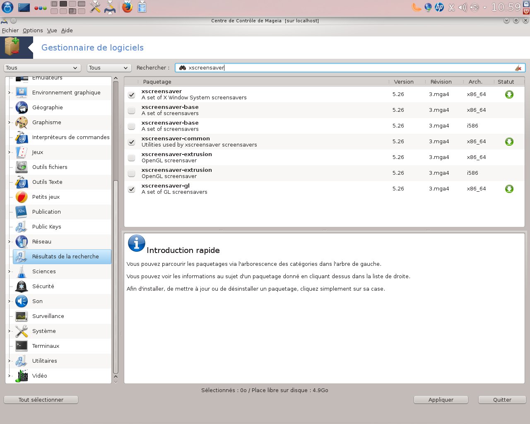Check the xscreensaver-base x86_64 checkbox
The width and height of the screenshot is (530, 424).
(x=132, y=111)
